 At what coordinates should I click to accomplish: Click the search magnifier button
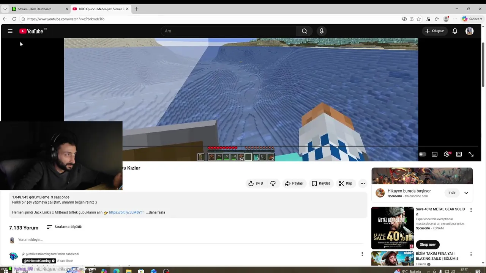(x=305, y=31)
